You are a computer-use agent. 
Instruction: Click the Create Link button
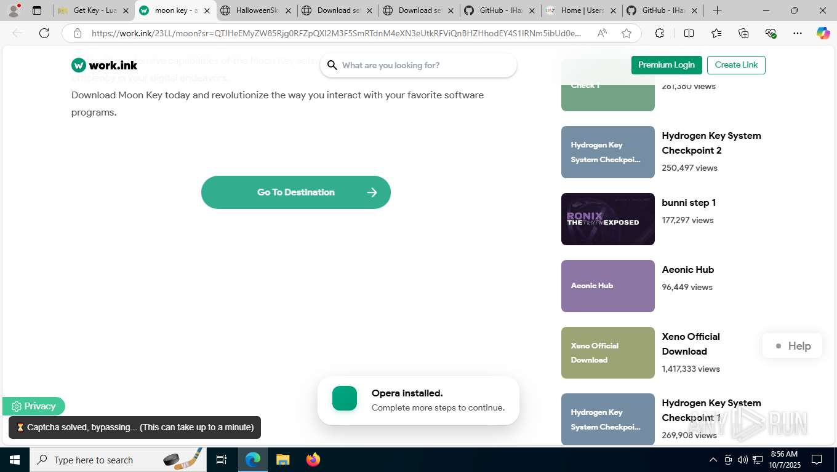(x=736, y=65)
